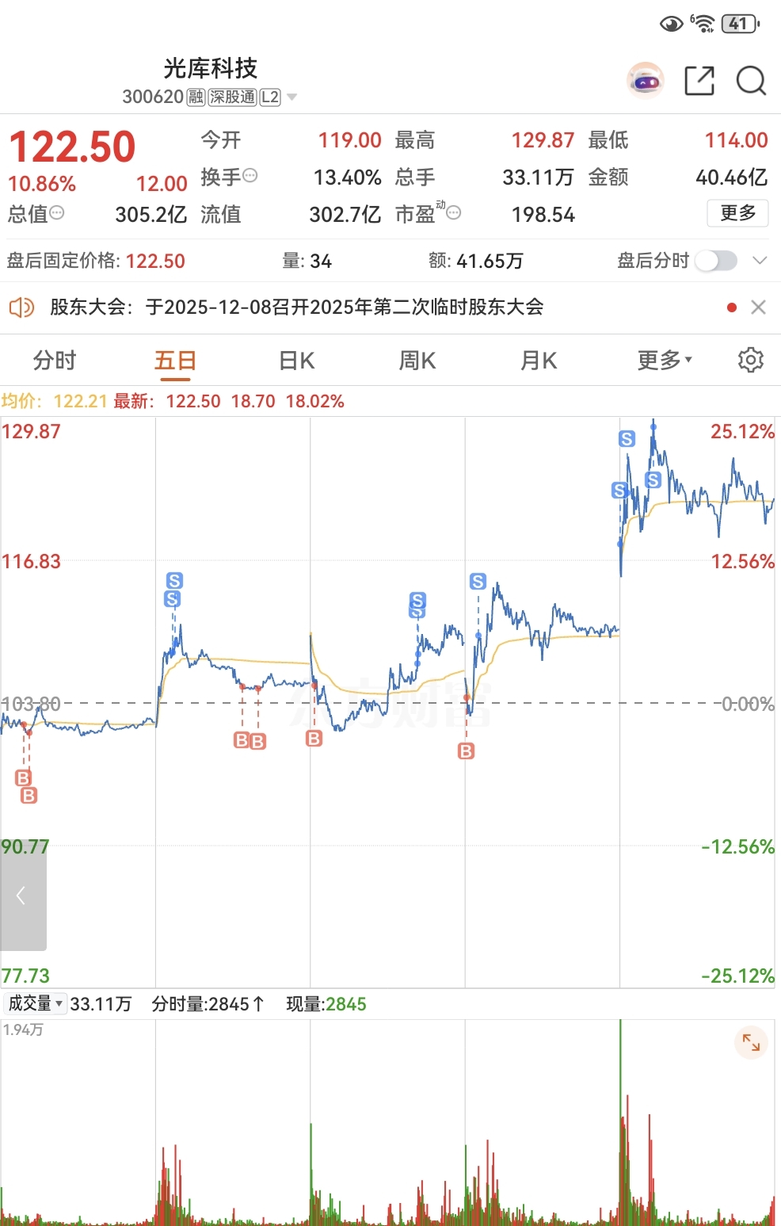Tap the info icon beside 总值
This screenshot has height=1226, width=781.
tap(57, 213)
